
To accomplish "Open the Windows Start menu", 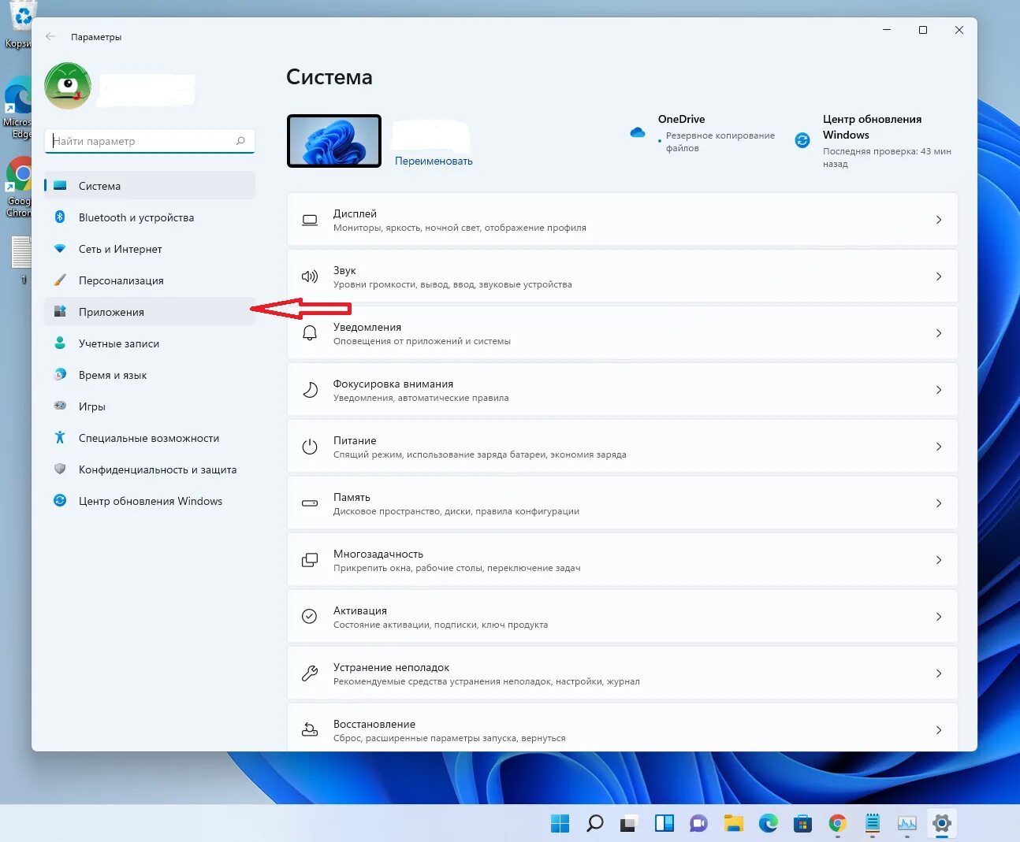I will click(x=560, y=824).
